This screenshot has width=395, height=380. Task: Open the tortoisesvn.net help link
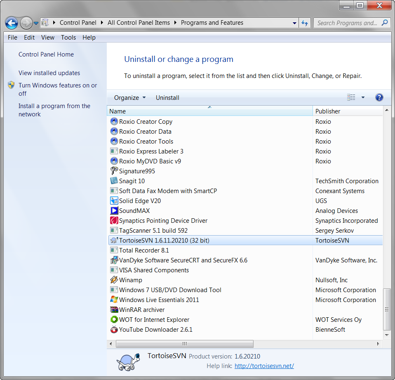pos(264,366)
